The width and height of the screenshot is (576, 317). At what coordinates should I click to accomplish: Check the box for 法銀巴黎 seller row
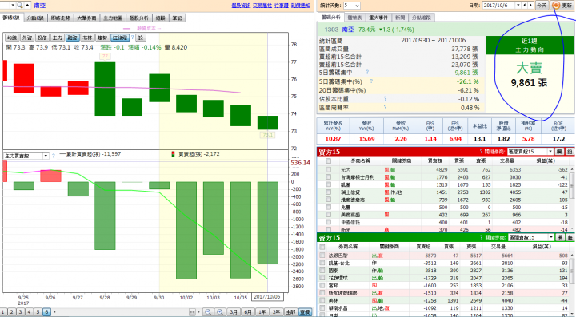(322, 256)
